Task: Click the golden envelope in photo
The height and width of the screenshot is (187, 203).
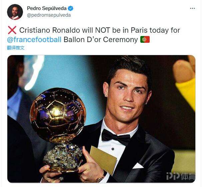Action: [x=103, y=160]
